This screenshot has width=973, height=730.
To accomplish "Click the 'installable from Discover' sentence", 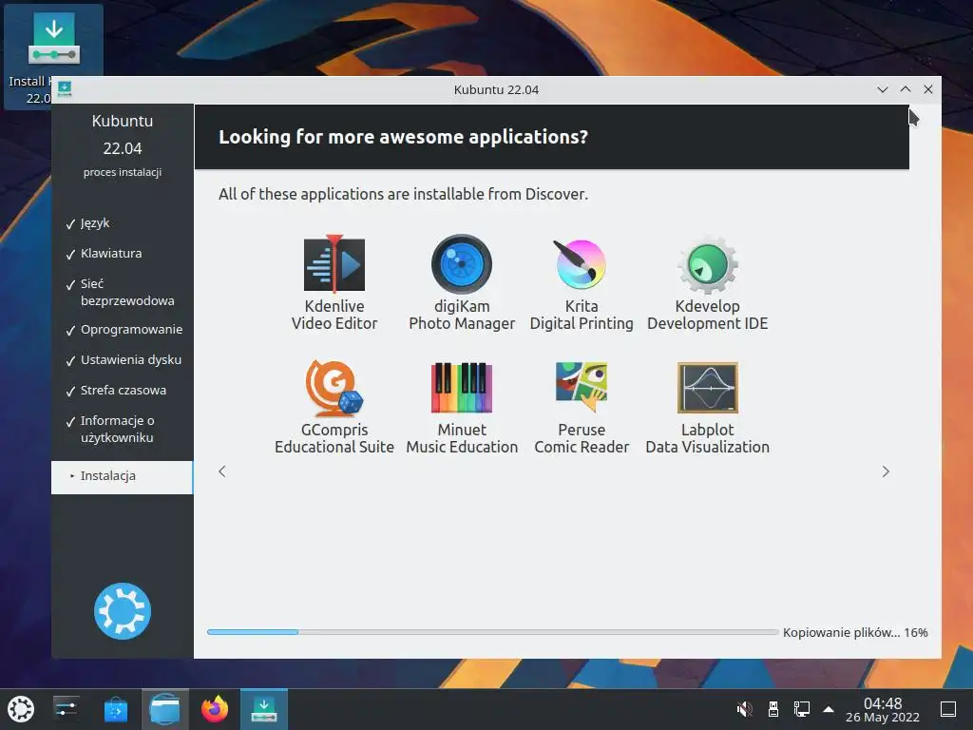I will coord(403,194).
